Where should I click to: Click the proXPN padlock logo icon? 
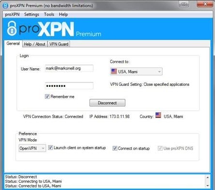coord(12,28)
